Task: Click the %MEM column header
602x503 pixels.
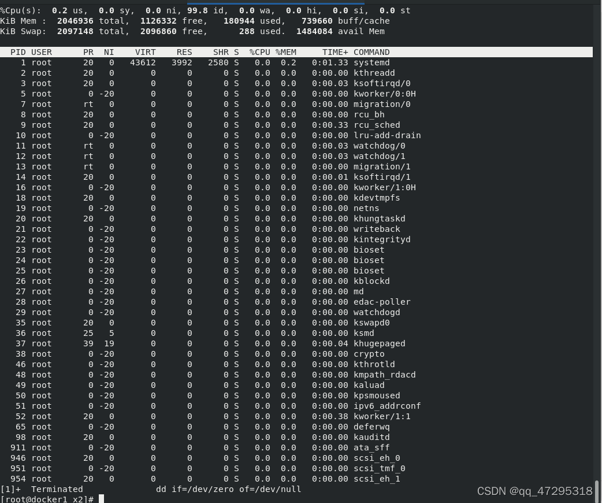Action: pyautogui.click(x=285, y=52)
